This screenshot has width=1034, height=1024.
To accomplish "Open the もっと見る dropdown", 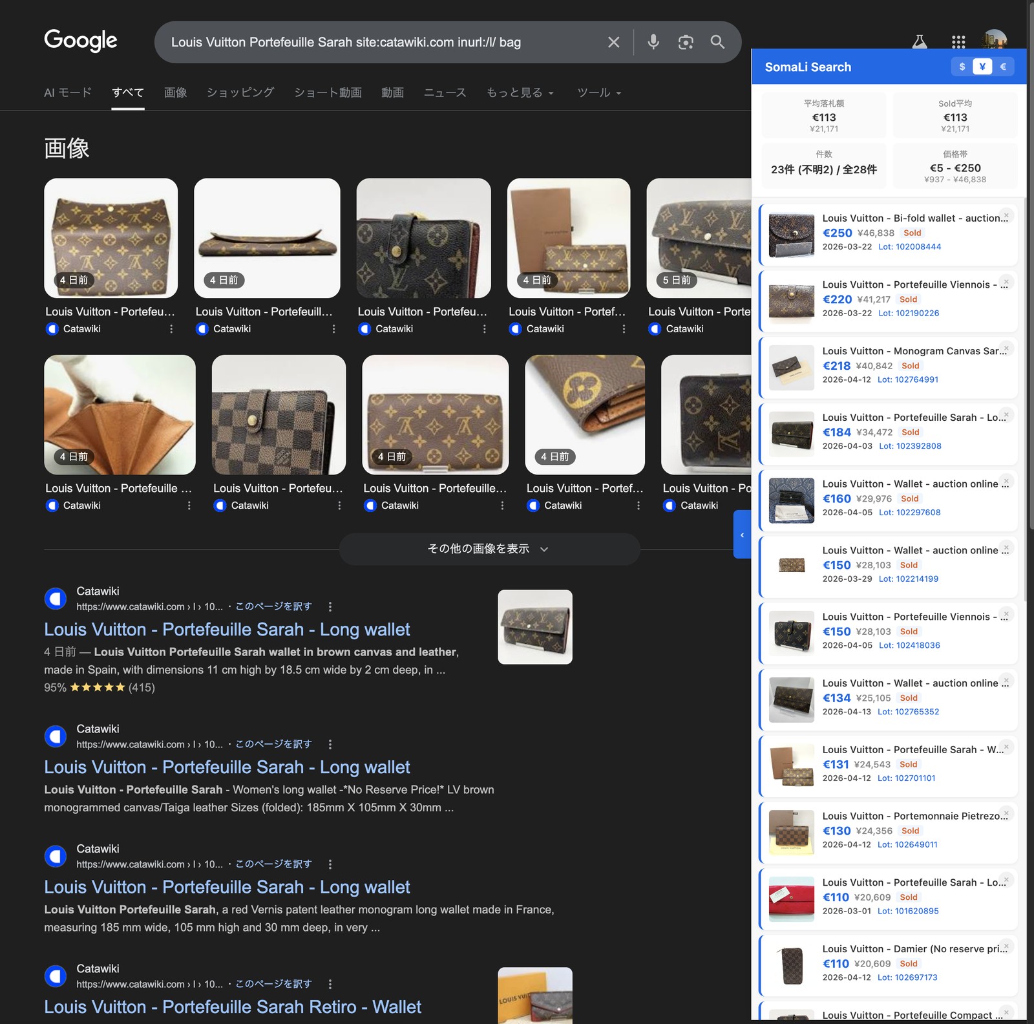I will 520,92.
